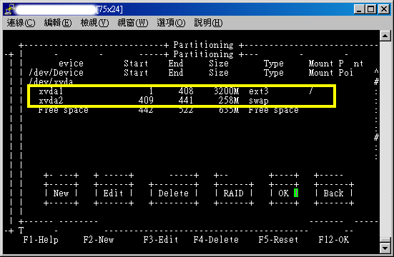The width and height of the screenshot is (394, 257).
Task: Click the F4-Delete hint
Action: click(x=216, y=240)
